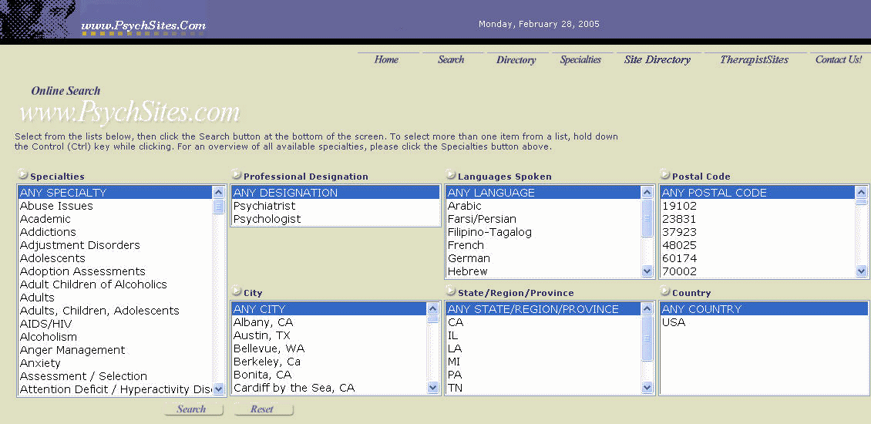Viewport: 871px width, 424px height.
Task: Click the bullet icon beside Languages Spoken
Action: pos(450,174)
